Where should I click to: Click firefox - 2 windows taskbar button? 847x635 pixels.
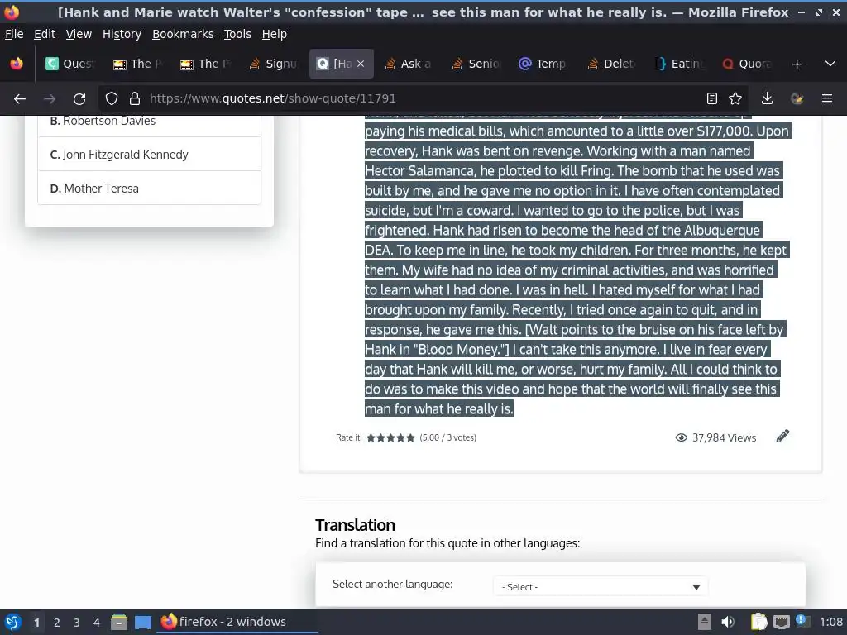[x=237, y=622]
